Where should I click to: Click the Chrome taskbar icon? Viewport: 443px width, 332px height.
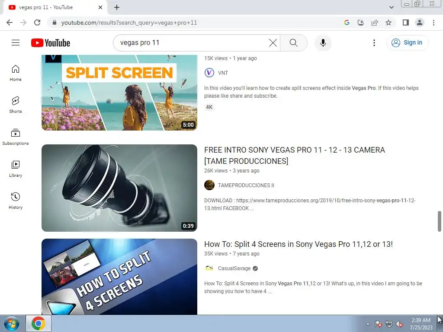[x=39, y=323]
